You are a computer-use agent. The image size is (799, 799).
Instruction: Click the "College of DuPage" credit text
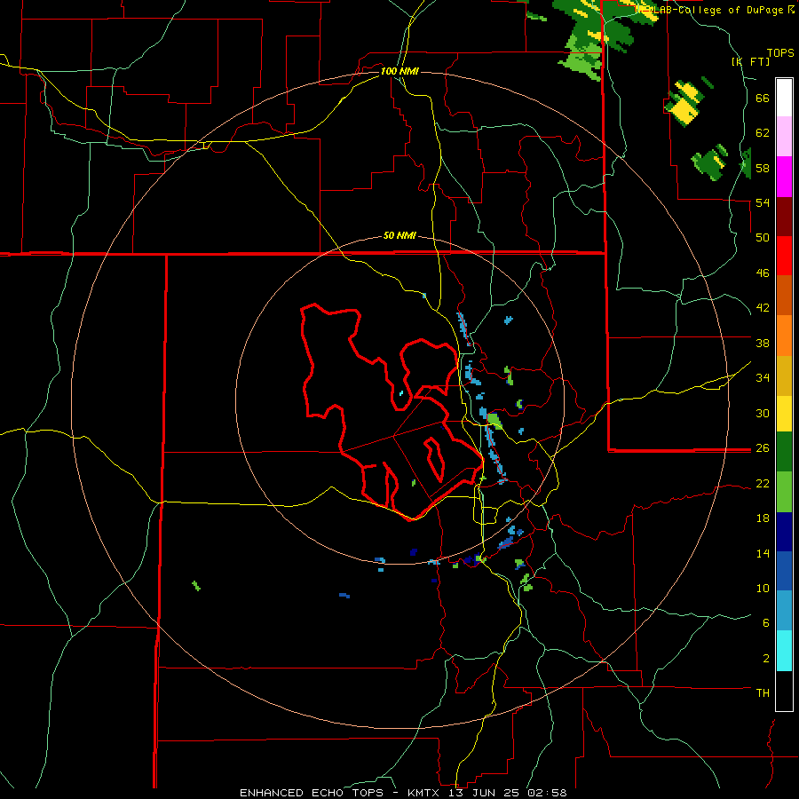click(731, 10)
